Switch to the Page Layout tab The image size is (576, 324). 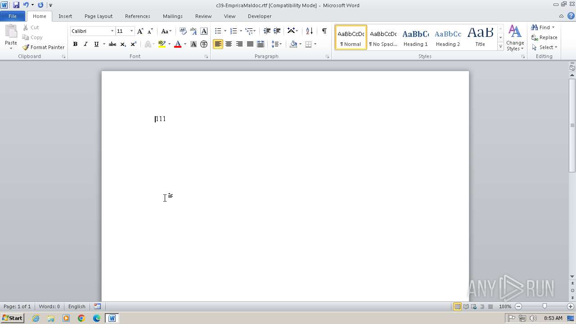tap(99, 16)
